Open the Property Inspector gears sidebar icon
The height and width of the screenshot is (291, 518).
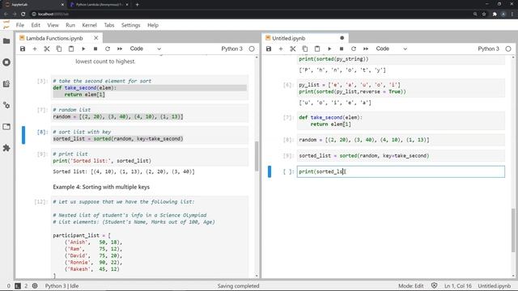6,105
